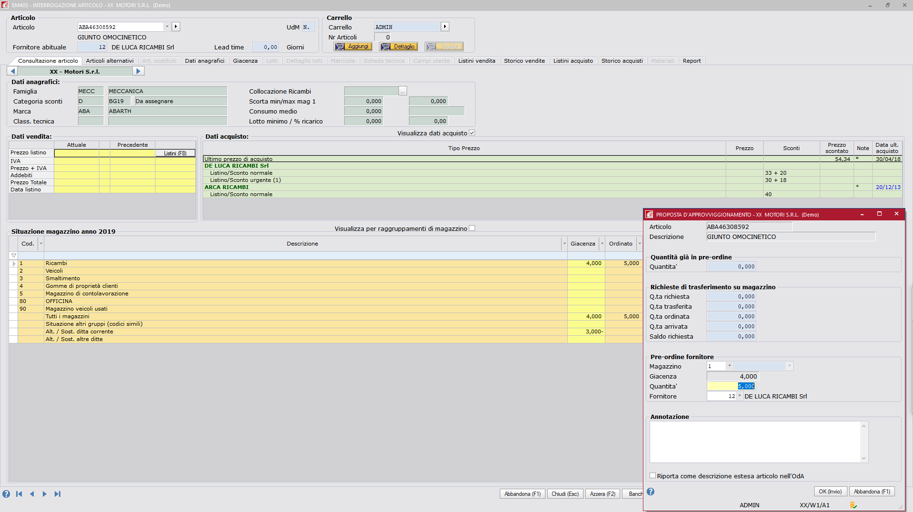Select Tutti i magazzini row
Viewport: 913px width, 512px height.
tap(326, 316)
